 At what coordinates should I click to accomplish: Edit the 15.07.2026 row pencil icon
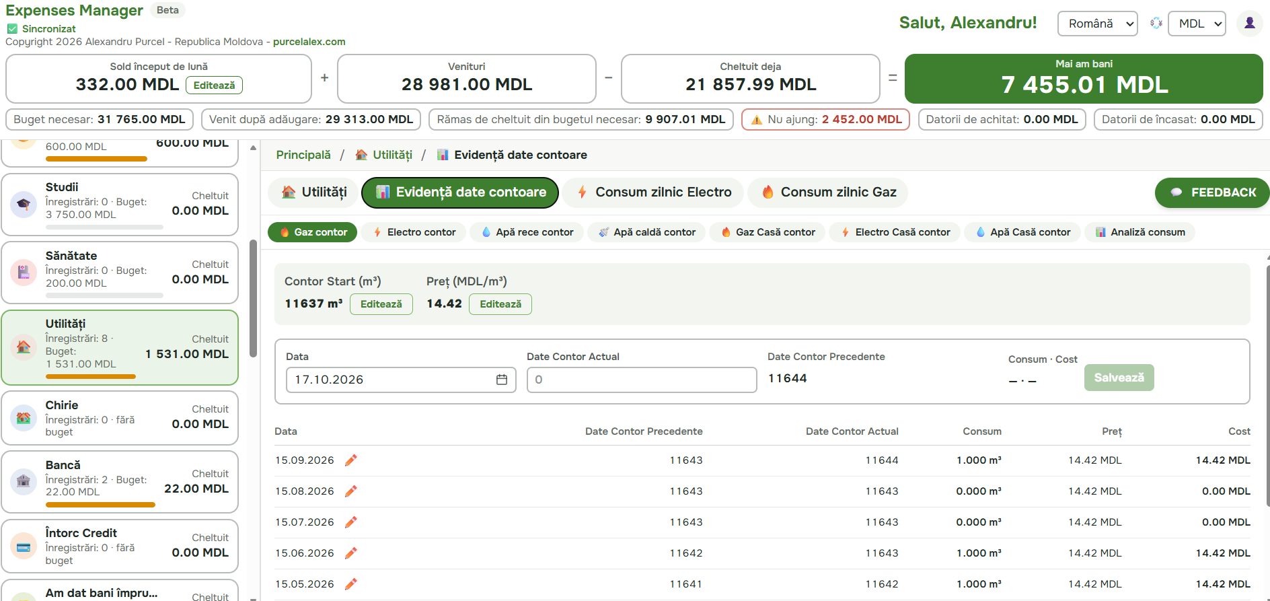pyautogui.click(x=350, y=522)
